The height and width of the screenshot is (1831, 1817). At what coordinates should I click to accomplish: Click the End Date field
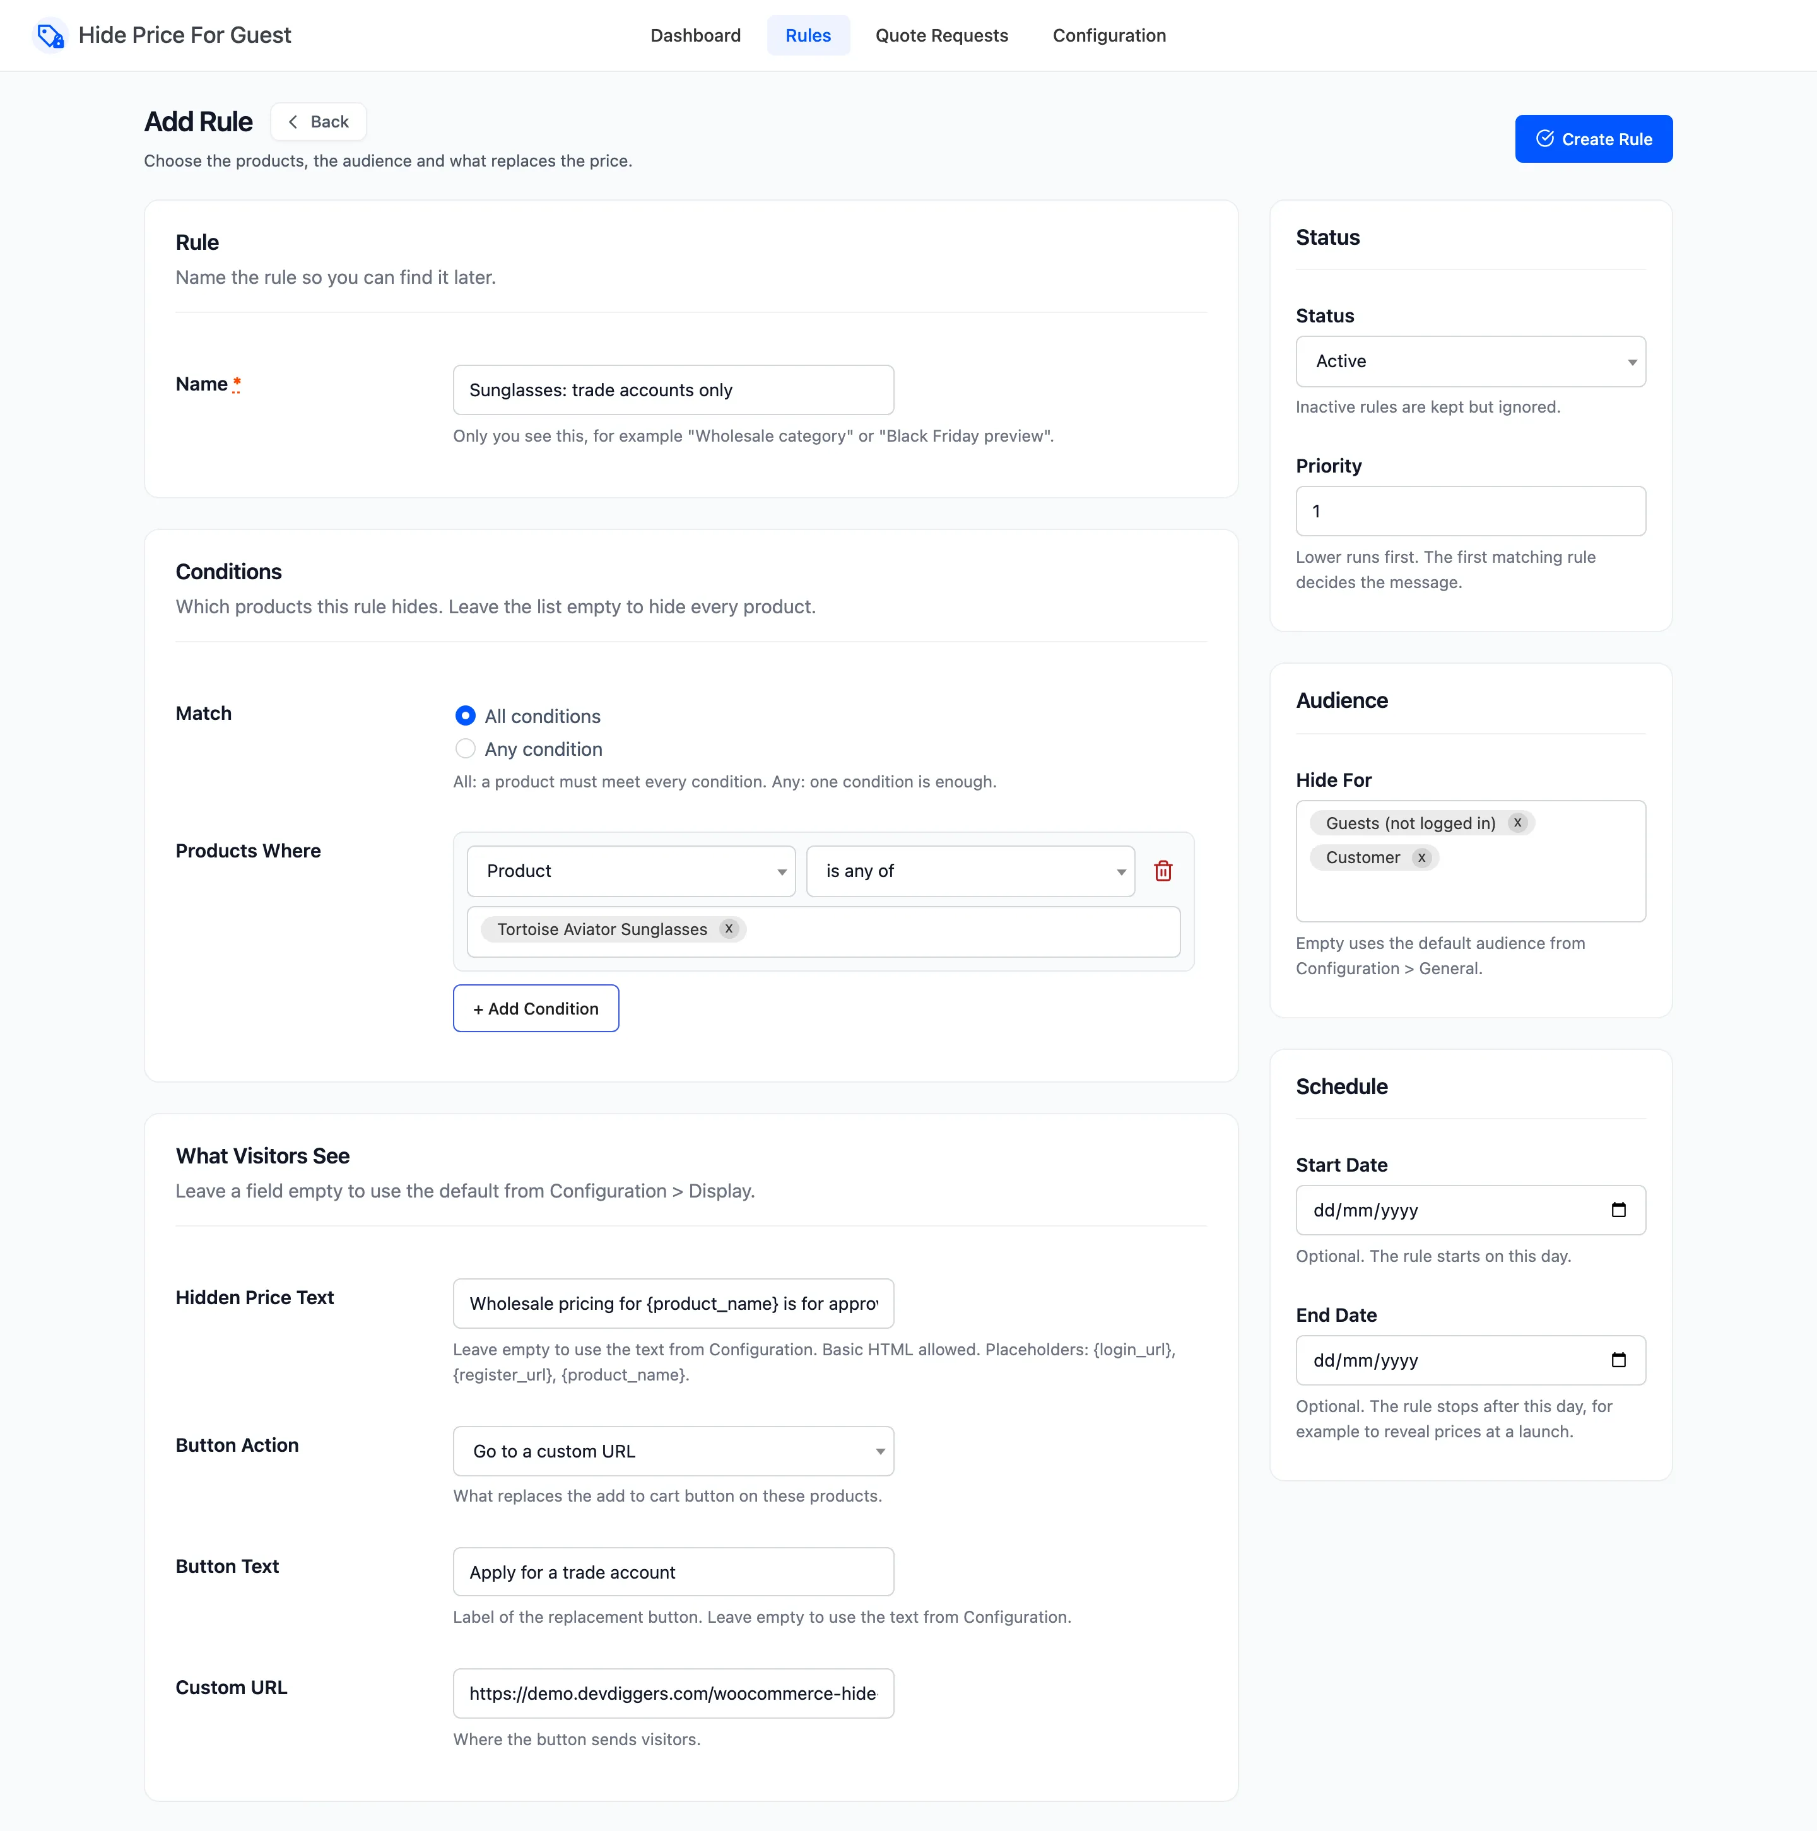coord(1470,1360)
